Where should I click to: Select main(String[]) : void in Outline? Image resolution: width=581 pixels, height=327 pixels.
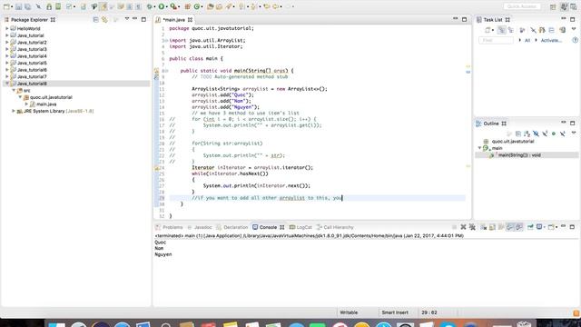click(x=519, y=155)
